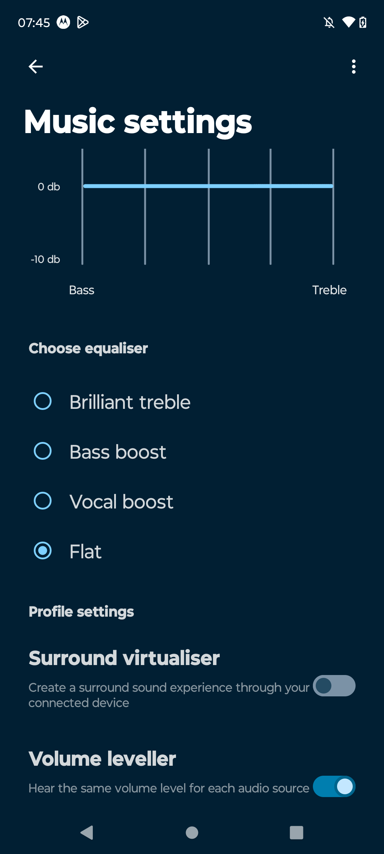
Task: Tap the Play Store status bar icon
Action: 83,22
